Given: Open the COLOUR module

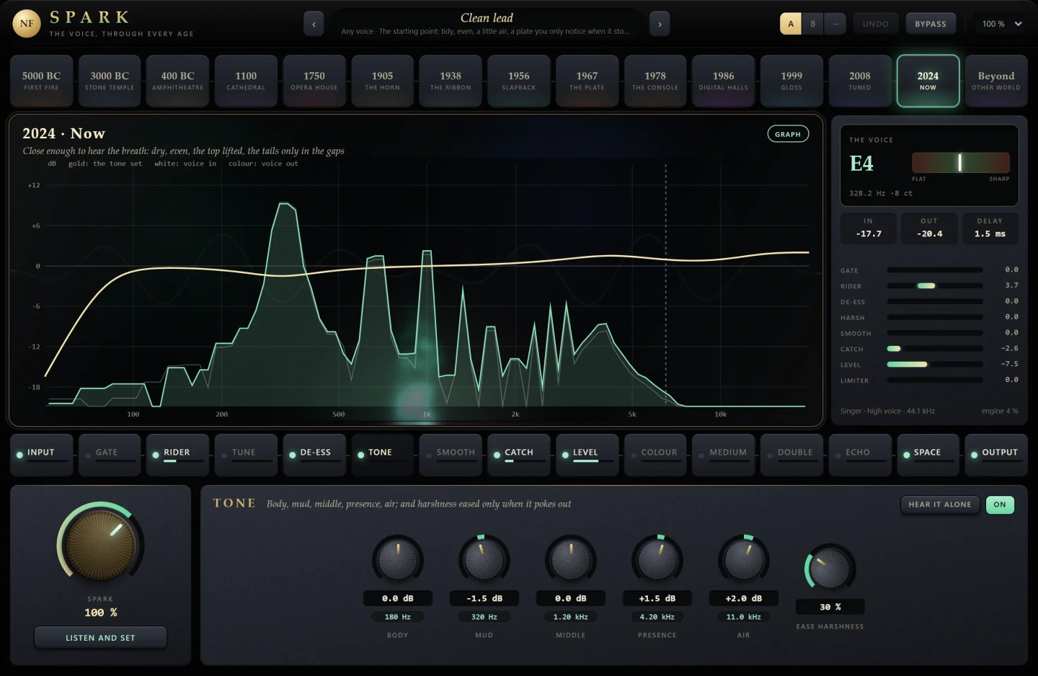Looking at the screenshot, I should 655,454.
